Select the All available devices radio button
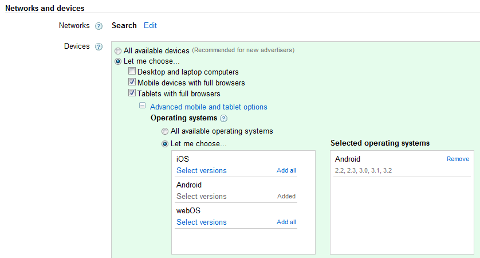The width and height of the screenshot is (480, 258). 118,51
